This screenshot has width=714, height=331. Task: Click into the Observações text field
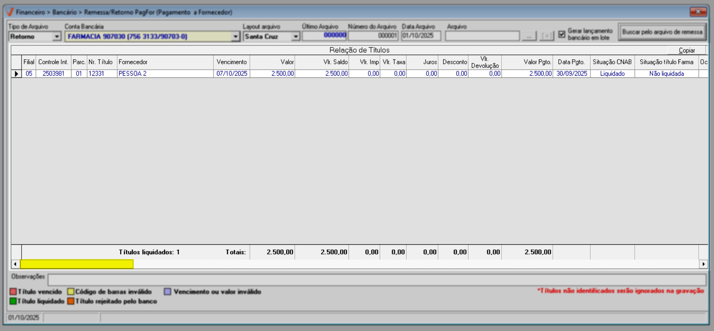coord(376,279)
